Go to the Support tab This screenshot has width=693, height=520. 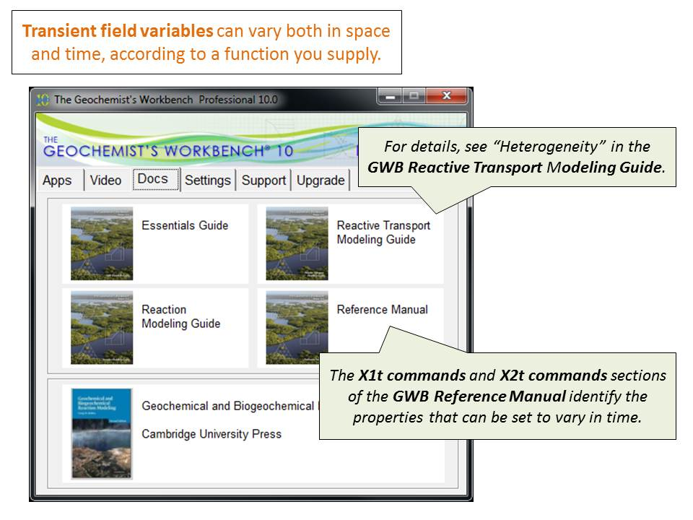[263, 181]
